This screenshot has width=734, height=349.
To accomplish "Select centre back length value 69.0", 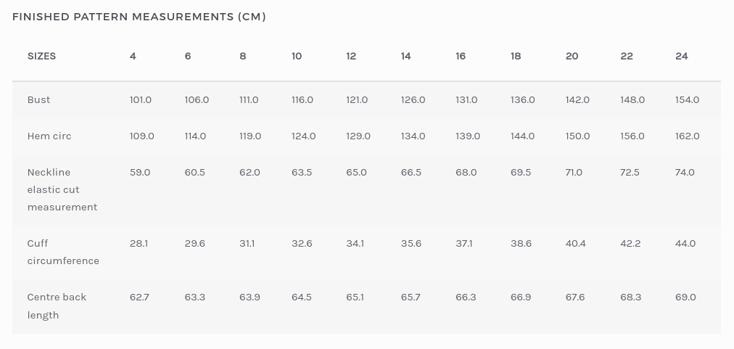I will pyautogui.click(x=685, y=297).
